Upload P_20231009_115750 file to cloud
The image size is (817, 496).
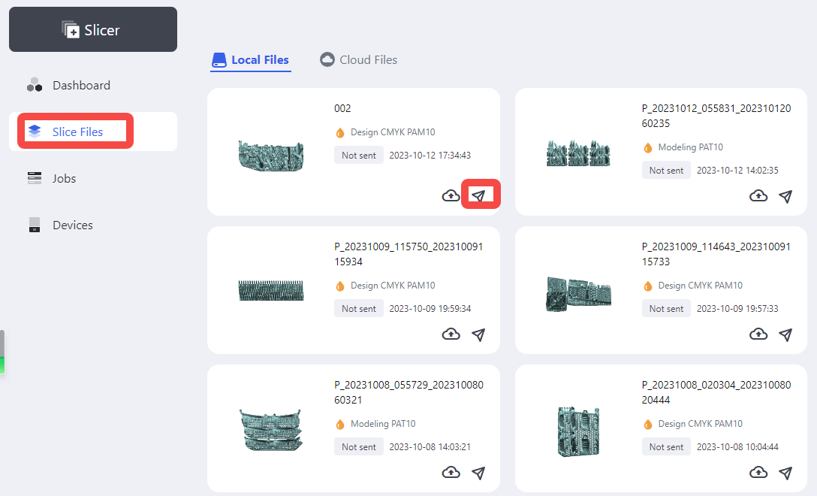[451, 334]
